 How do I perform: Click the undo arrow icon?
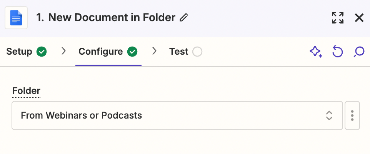(x=337, y=52)
